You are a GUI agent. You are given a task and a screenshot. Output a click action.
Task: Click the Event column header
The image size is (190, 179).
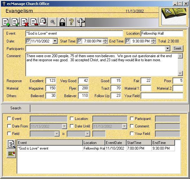pos(50,143)
